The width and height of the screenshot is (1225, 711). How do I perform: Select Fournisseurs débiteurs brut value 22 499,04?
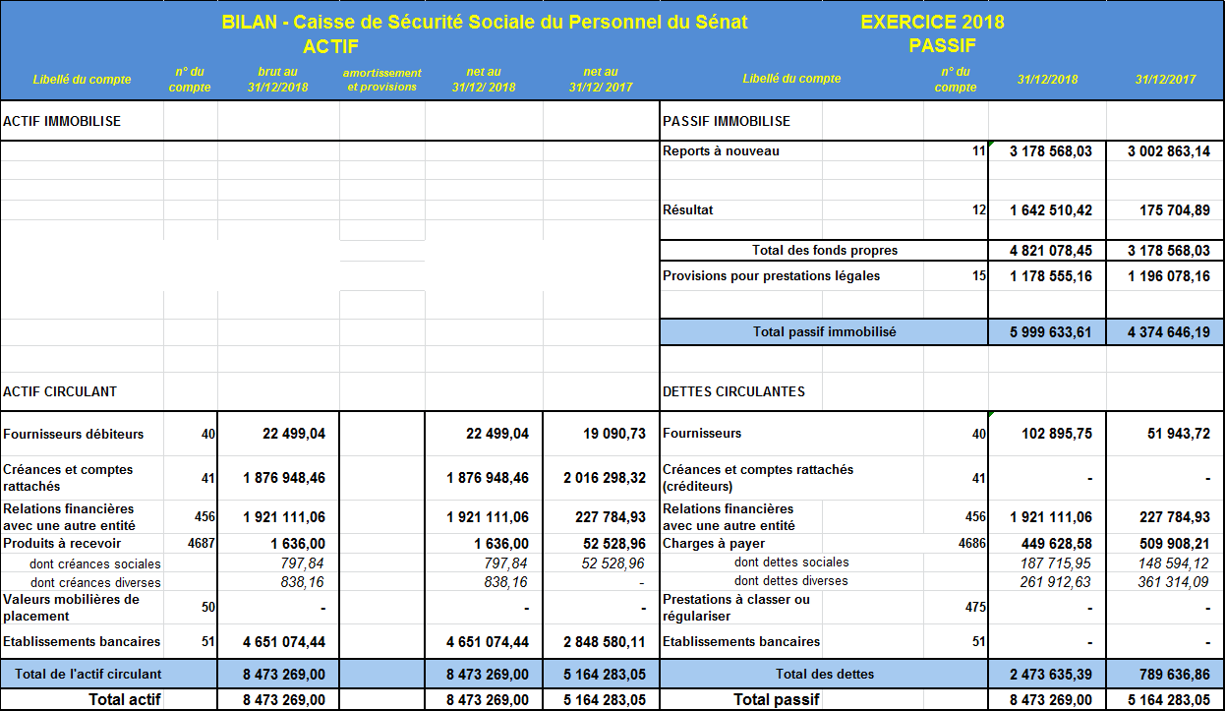tap(293, 434)
